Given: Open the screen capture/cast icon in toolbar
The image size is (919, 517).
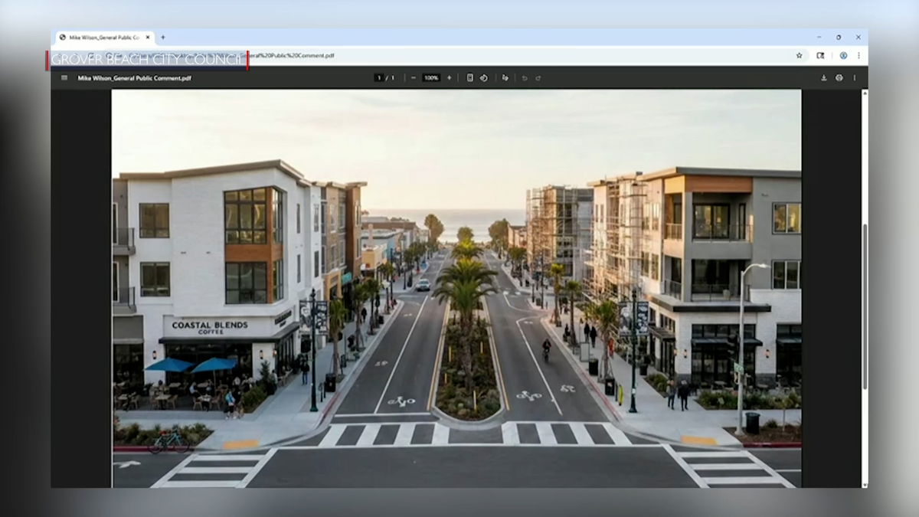Looking at the screenshot, I should coord(820,55).
